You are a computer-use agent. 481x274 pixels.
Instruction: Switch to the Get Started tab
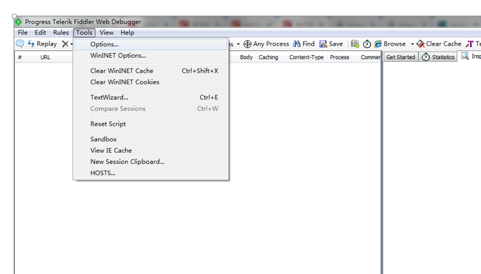point(401,57)
